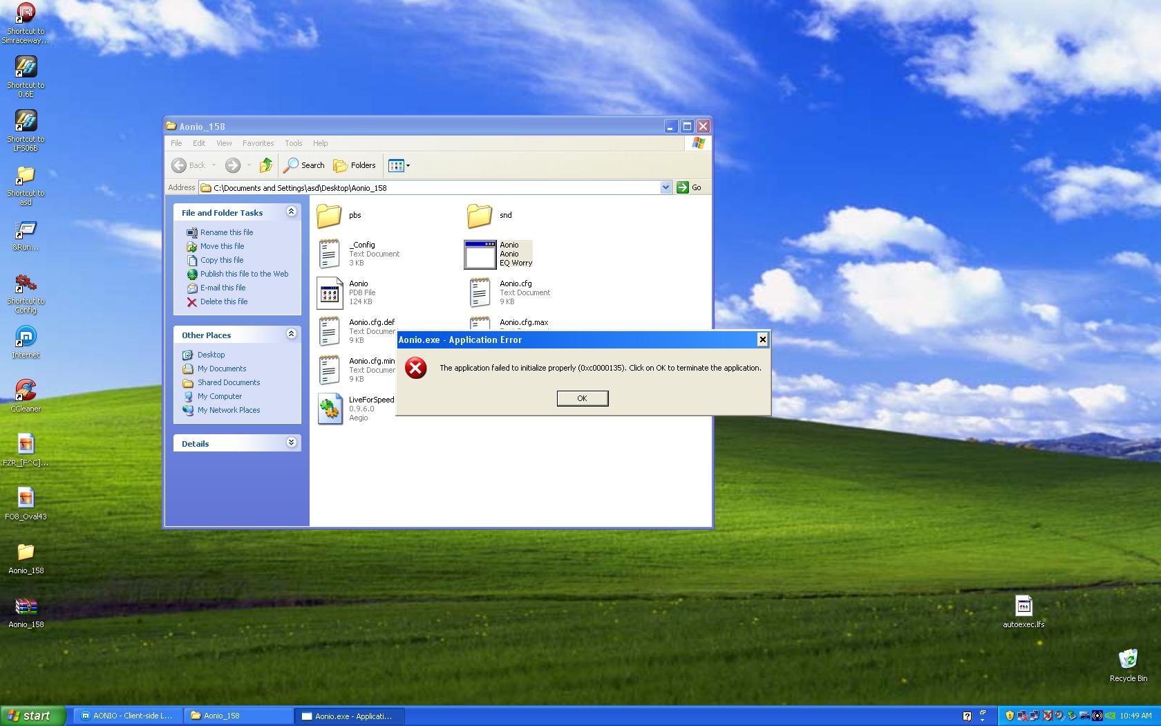Click the Recycle Bin icon

pyautogui.click(x=1128, y=665)
